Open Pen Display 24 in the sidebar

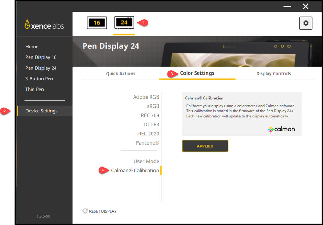(x=41, y=68)
